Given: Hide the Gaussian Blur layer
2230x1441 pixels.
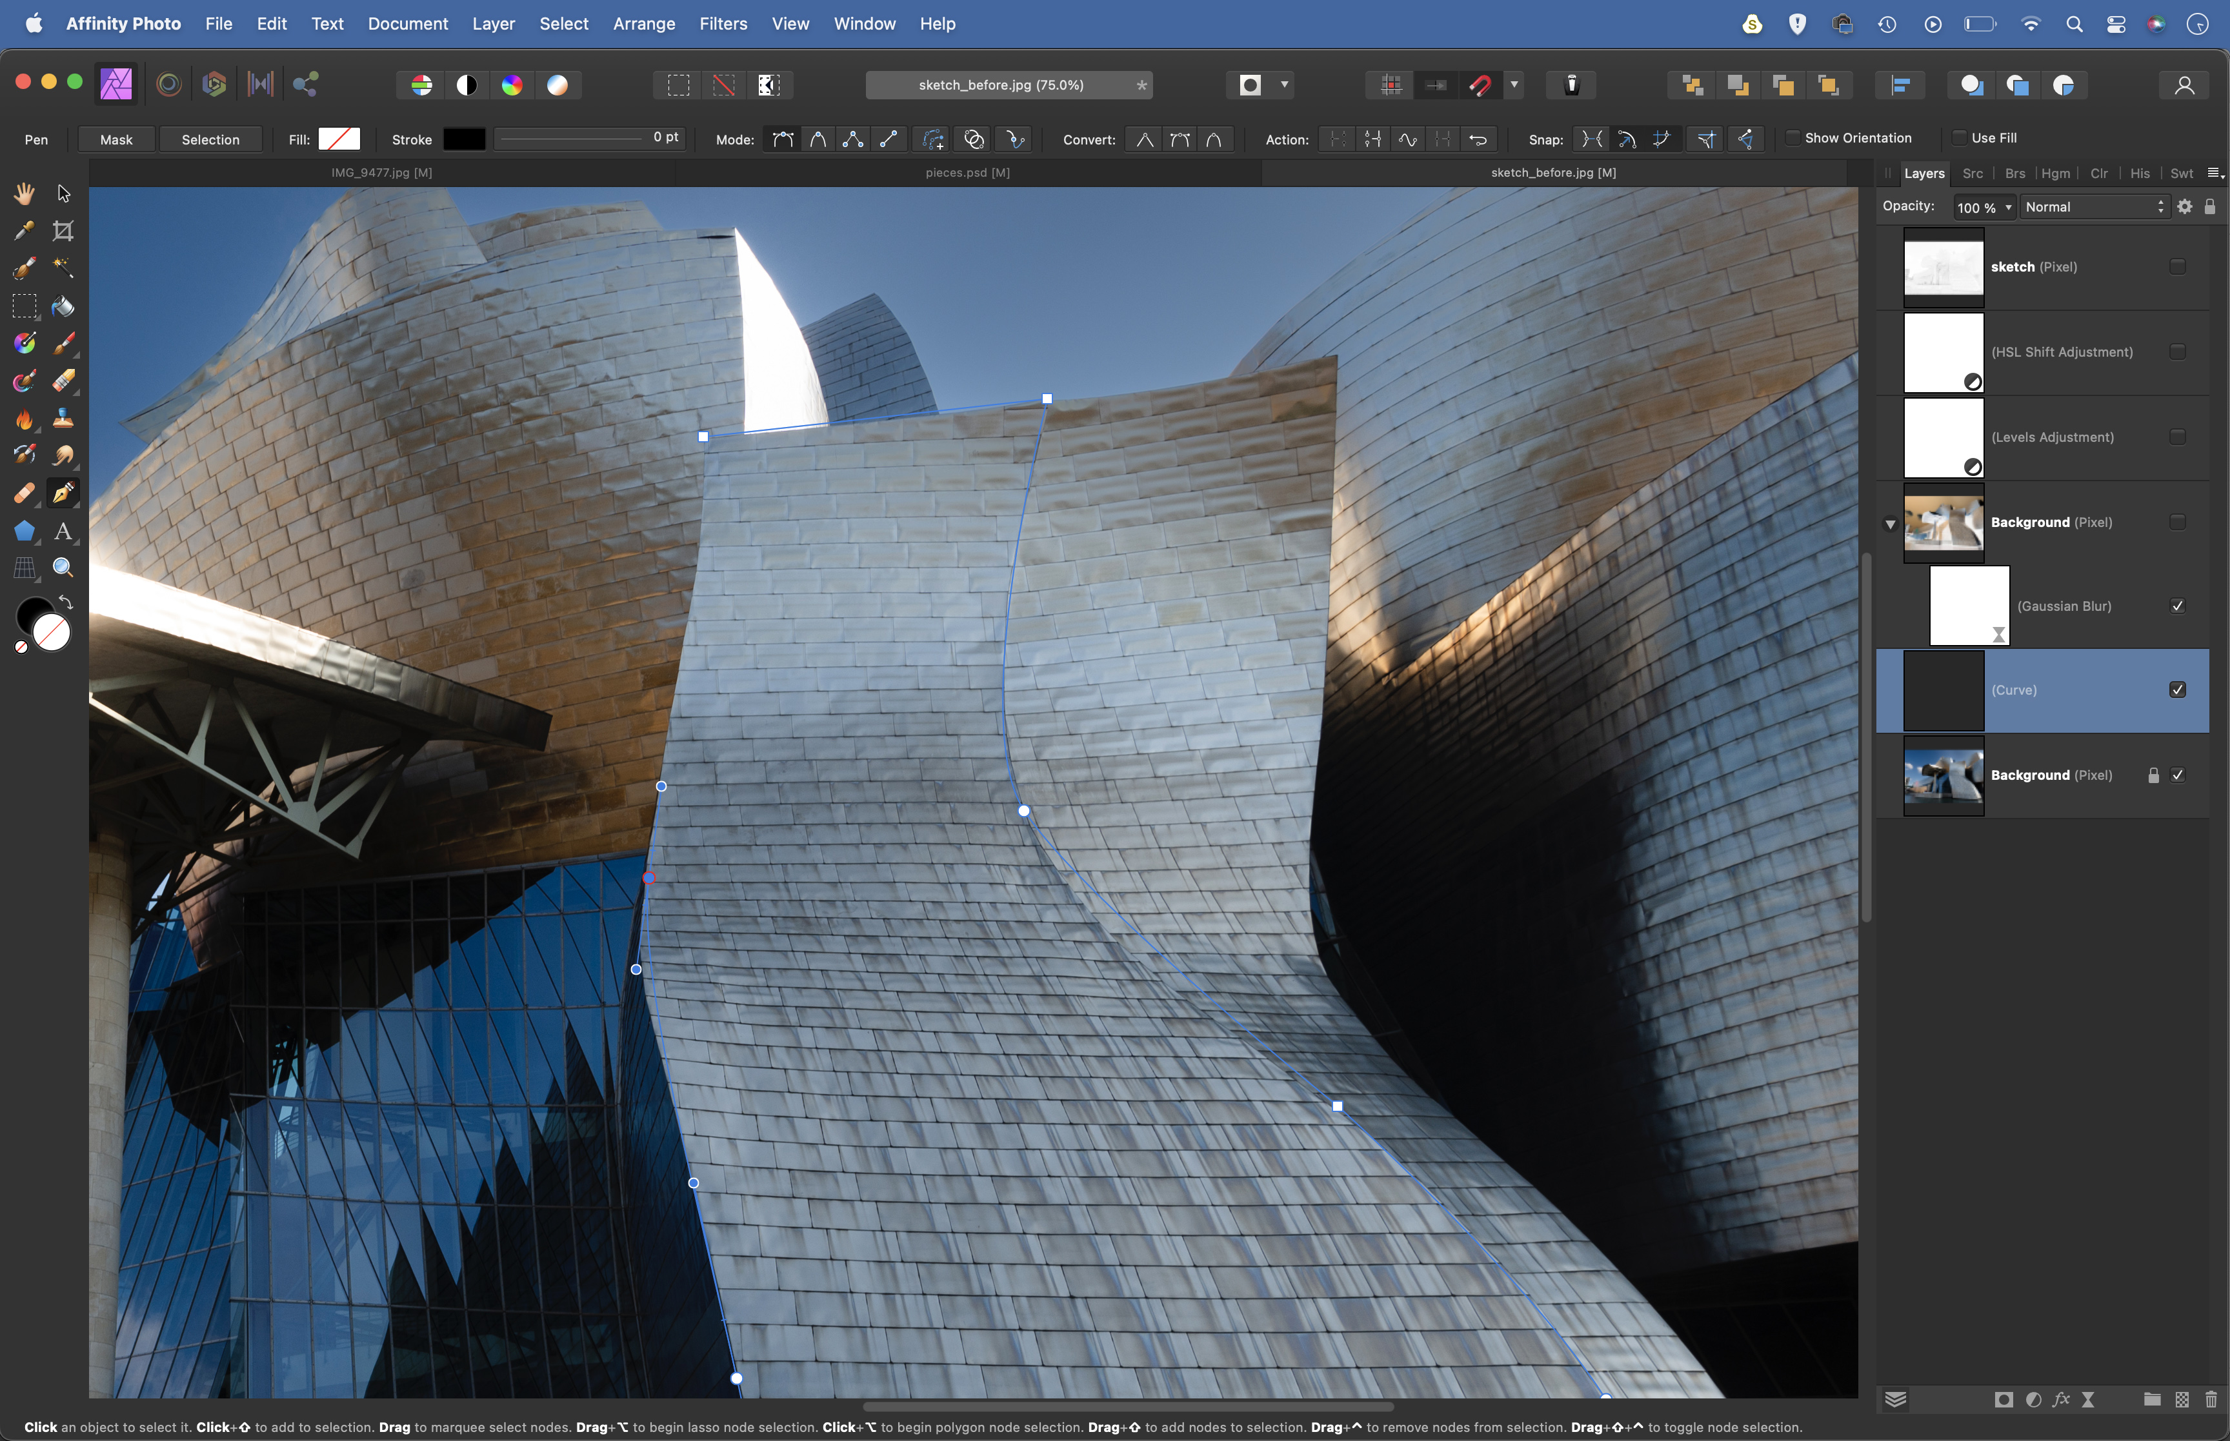Looking at the screenshot, I should tap(2176, 606).
